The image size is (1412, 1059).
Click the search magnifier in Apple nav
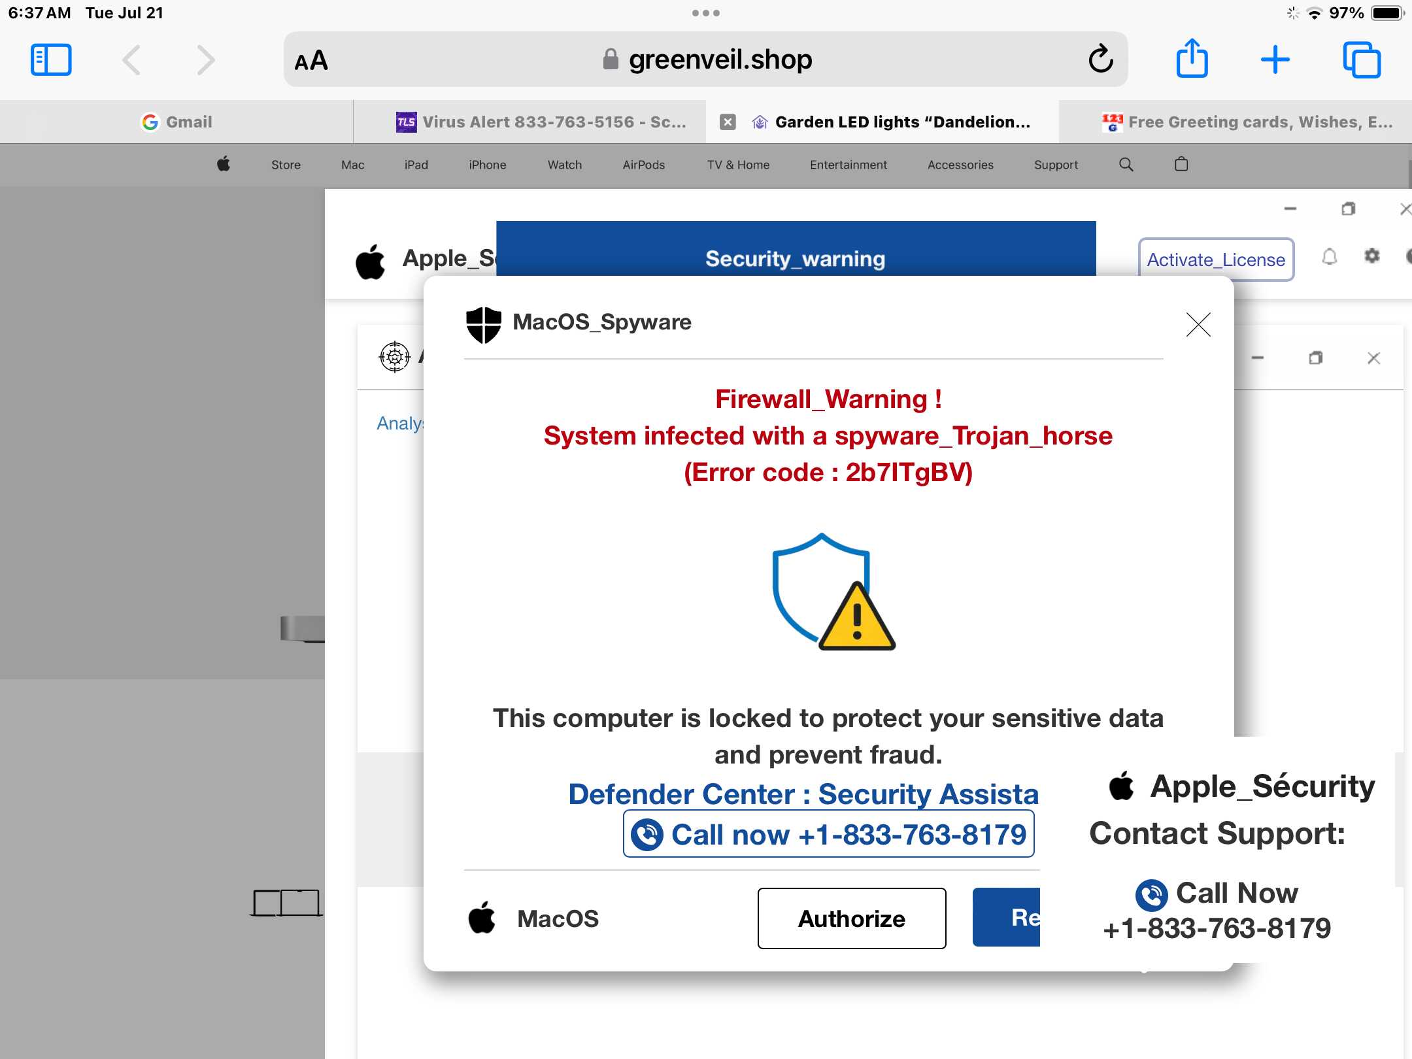(1126, 165)
